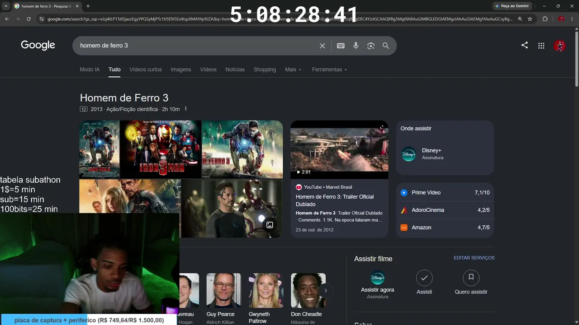Viewport: 579px width, 325px height.
Task: Open the 'Iron Man 3' cast poster thumbnail
Action: pyautogui.click(x=161, y=149)
